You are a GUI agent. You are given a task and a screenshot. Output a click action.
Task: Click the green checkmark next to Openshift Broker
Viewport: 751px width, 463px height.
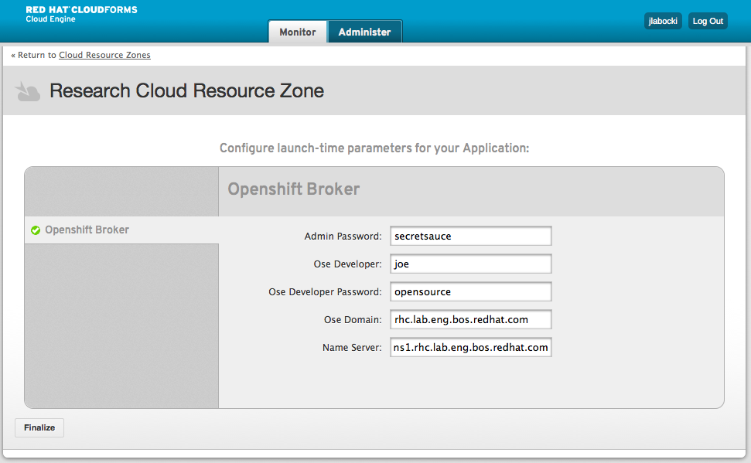coord(36,230)
